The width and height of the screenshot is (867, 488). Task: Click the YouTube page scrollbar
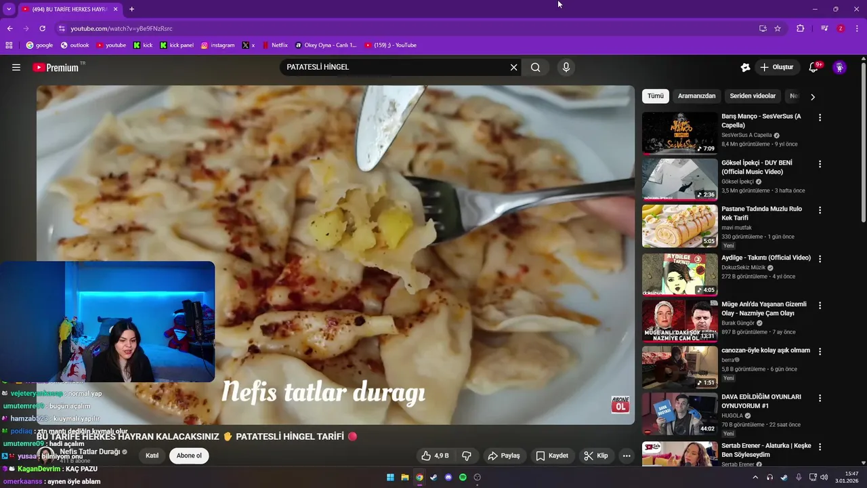click(x=863, y=142)
